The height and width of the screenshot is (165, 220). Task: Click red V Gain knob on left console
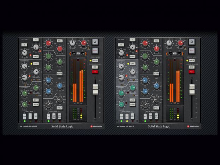[84, 43]
